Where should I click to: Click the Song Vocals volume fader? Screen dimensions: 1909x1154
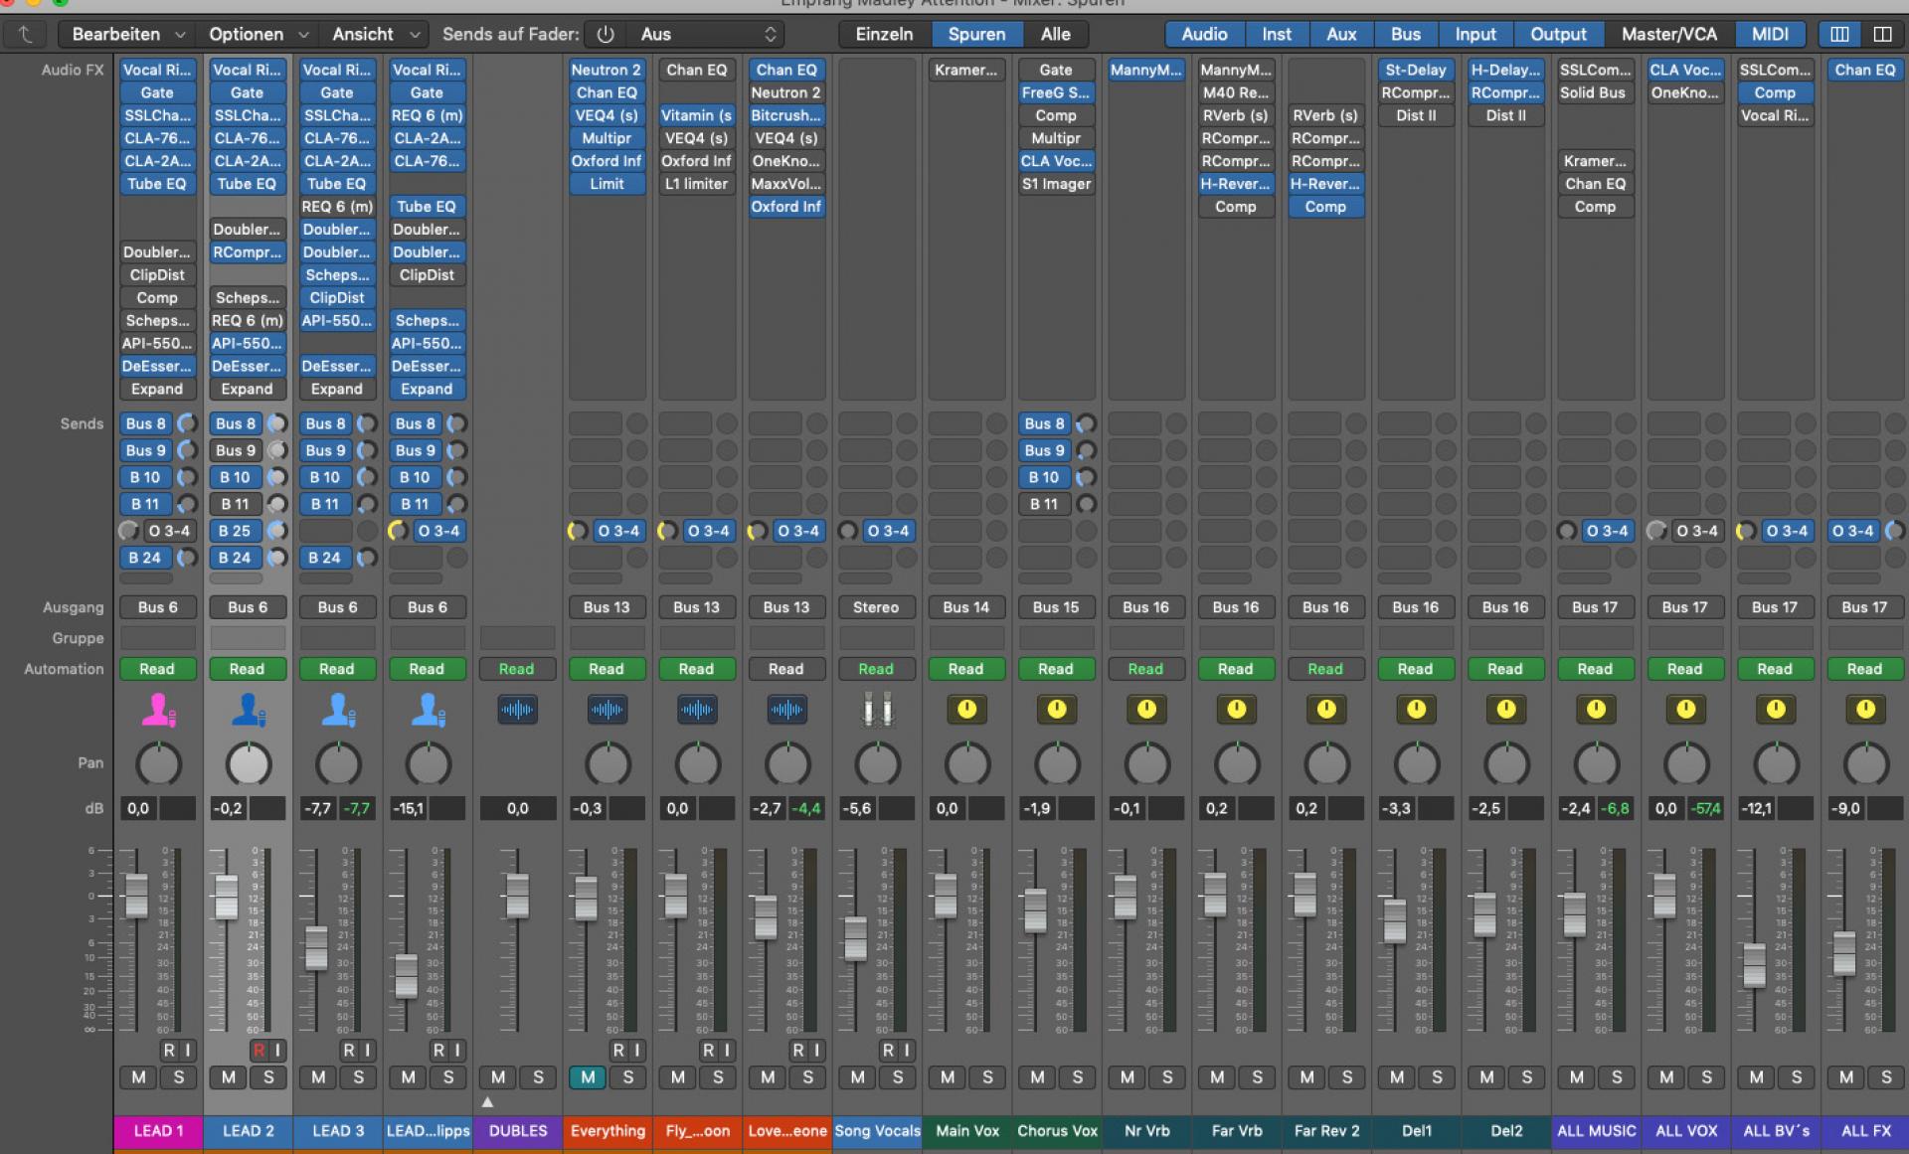click(855, 937)
